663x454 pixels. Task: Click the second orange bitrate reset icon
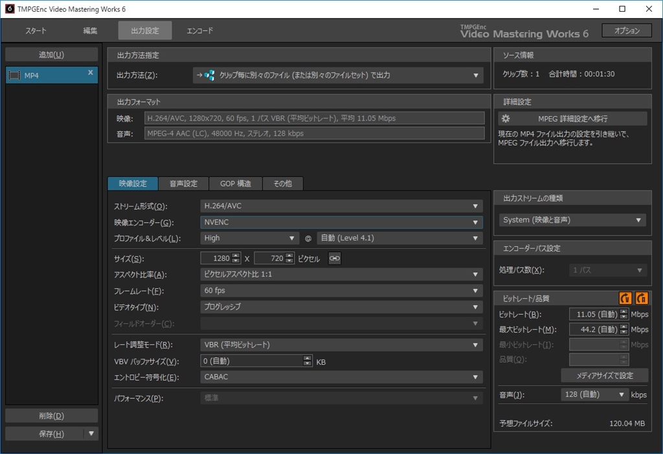642,299
